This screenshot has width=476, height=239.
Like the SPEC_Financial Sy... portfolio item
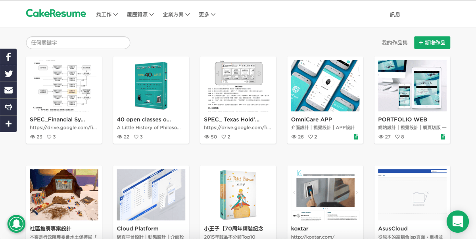click(x=49, y=137)
